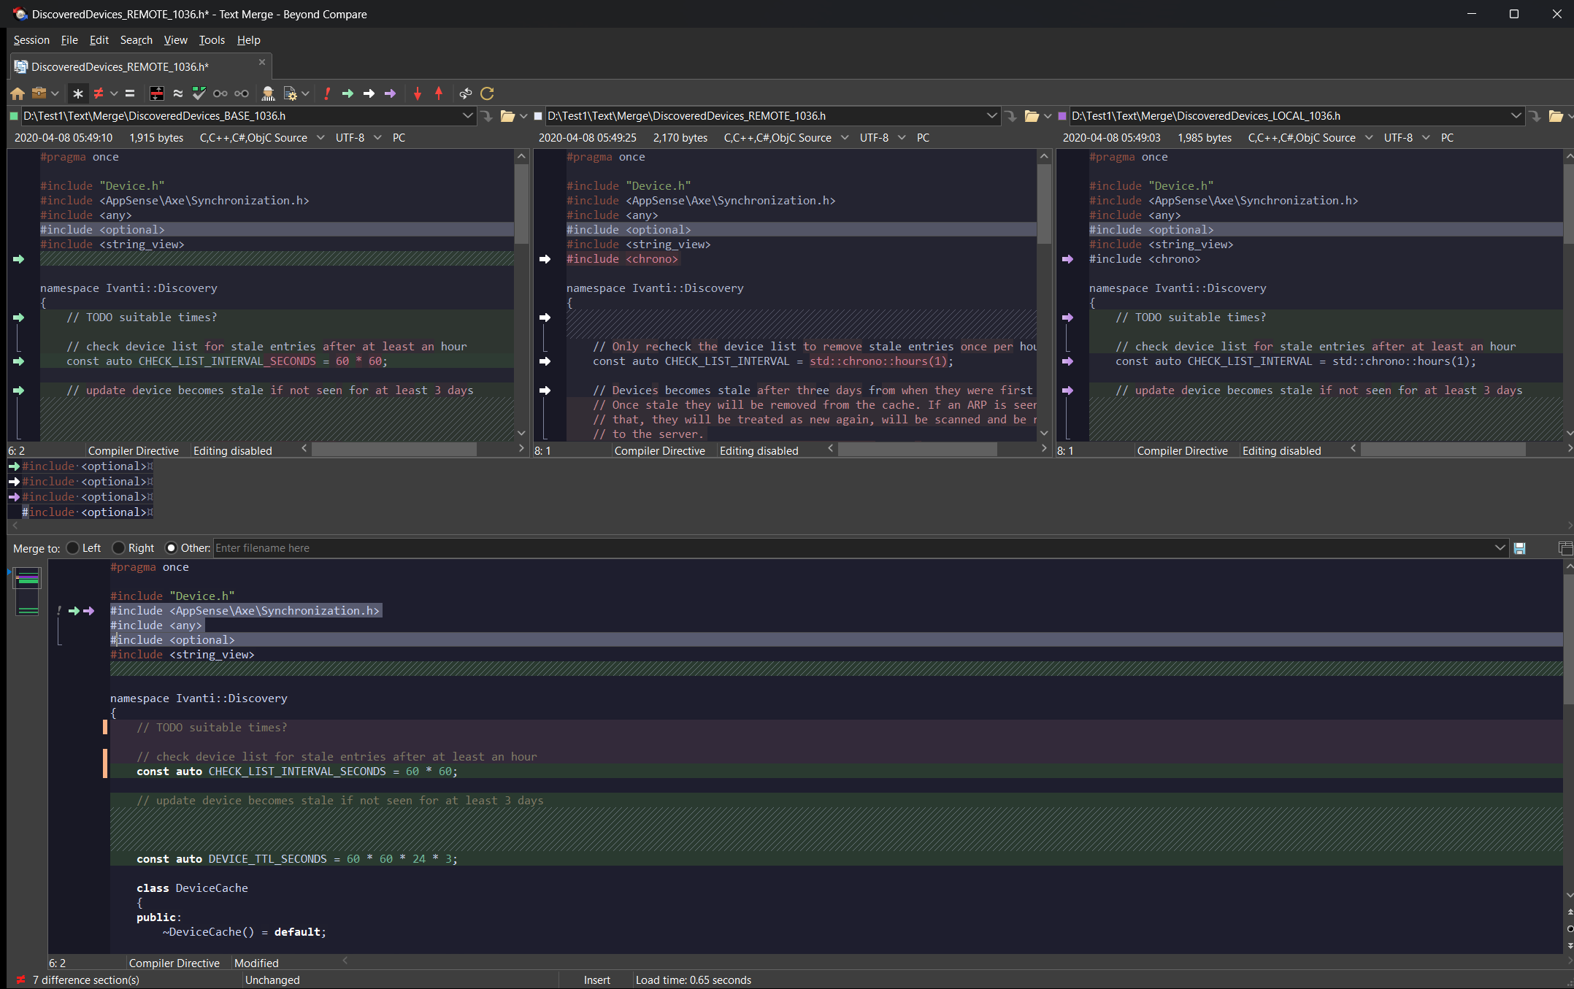Viewport: 1574px width, 989px height.
Task: Select Merge to Right radio button
Action: 118,548
